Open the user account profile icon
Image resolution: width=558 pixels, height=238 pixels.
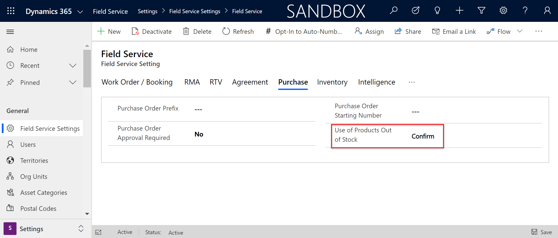tap(547, 11)
